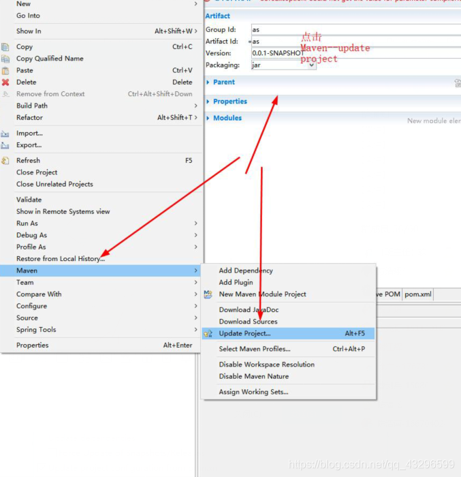Click the Refresh icon

[x=5, y=161]
